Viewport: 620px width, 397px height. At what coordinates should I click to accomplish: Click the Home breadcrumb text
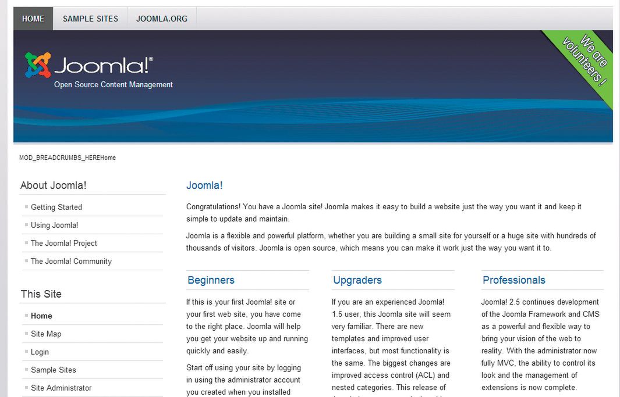pos(108,158)
